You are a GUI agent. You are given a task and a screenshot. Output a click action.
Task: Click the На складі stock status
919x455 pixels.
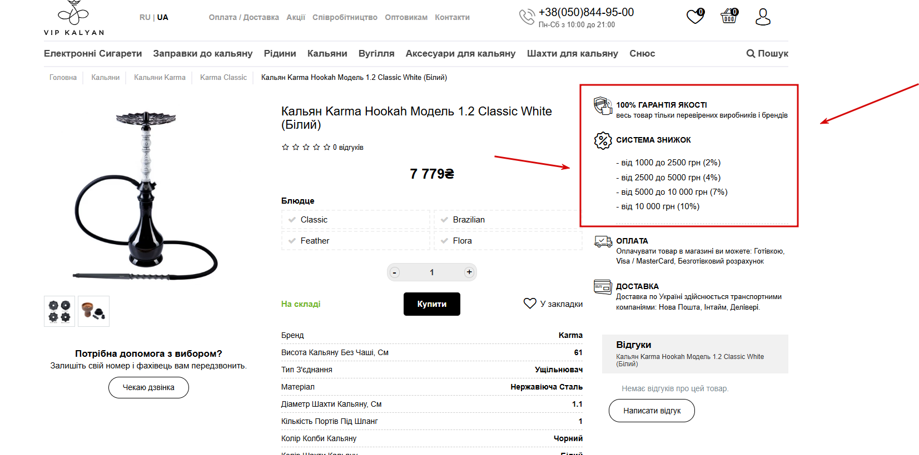coord(301,304)
